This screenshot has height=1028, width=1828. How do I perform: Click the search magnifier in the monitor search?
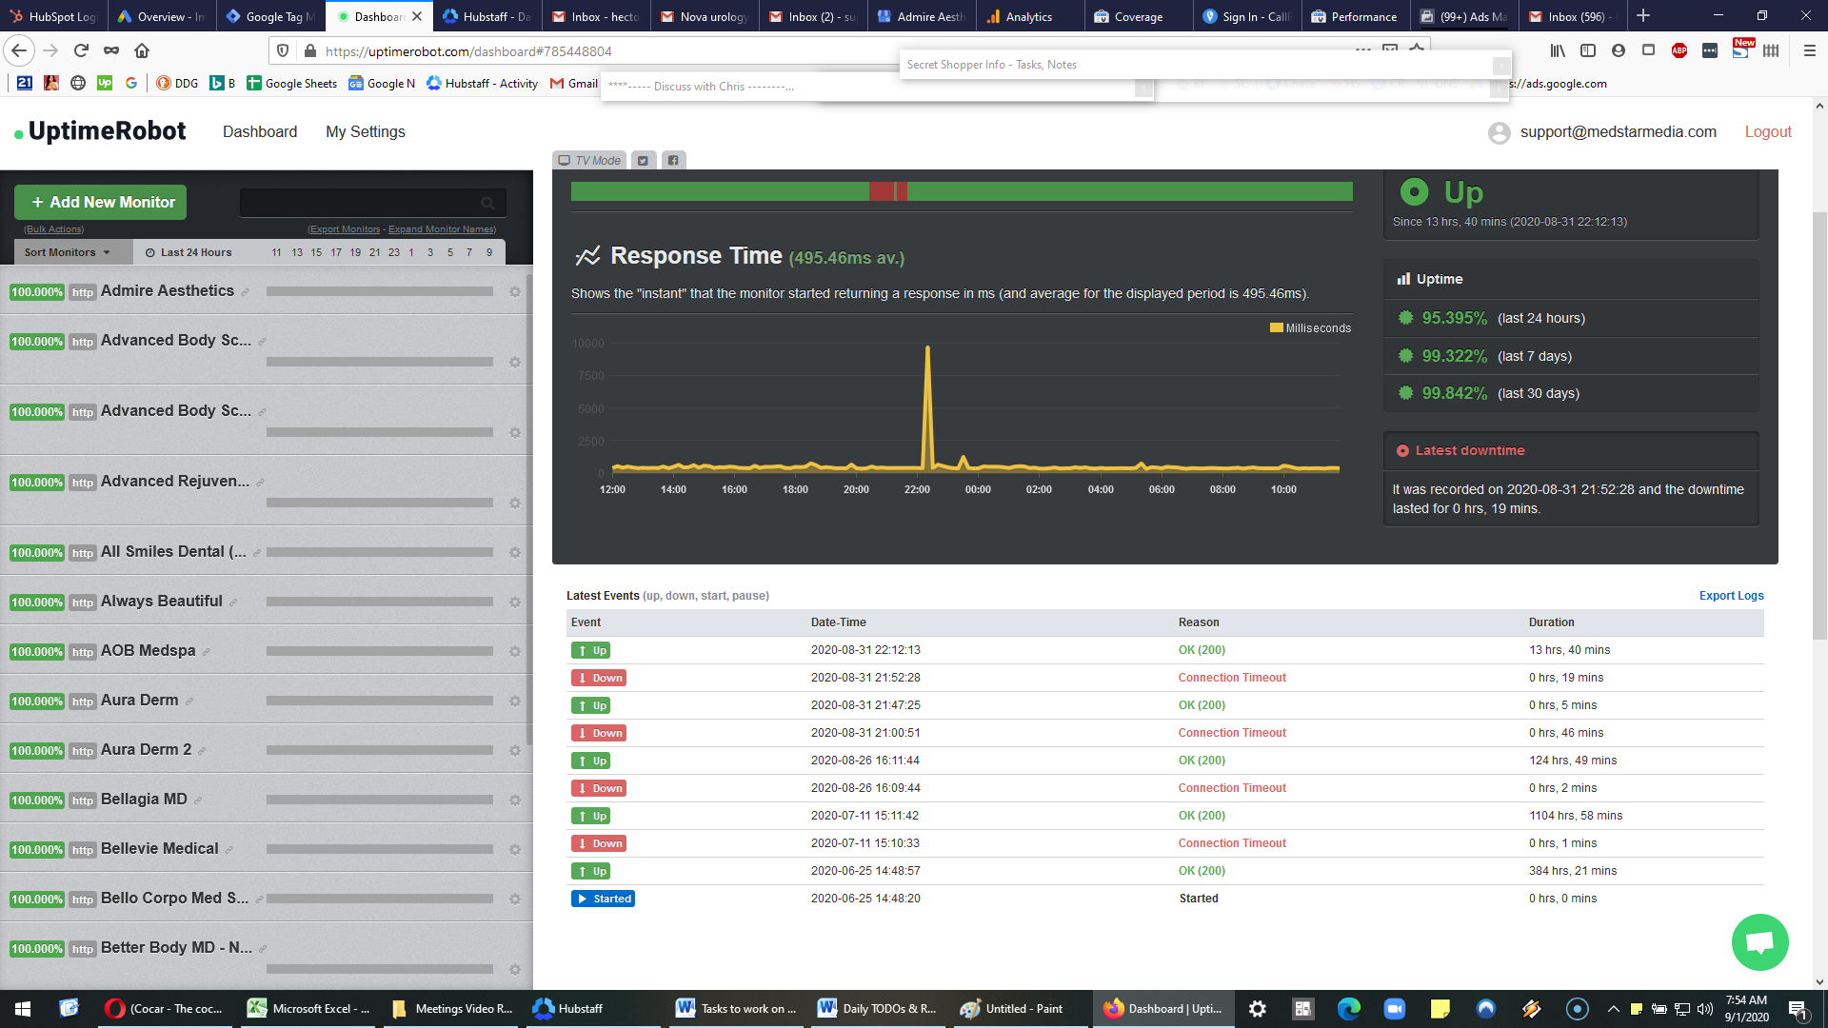(487, 203)
